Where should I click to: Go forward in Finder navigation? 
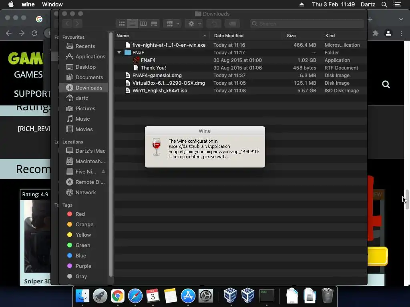pyautogui.click(x=77, y=24)
